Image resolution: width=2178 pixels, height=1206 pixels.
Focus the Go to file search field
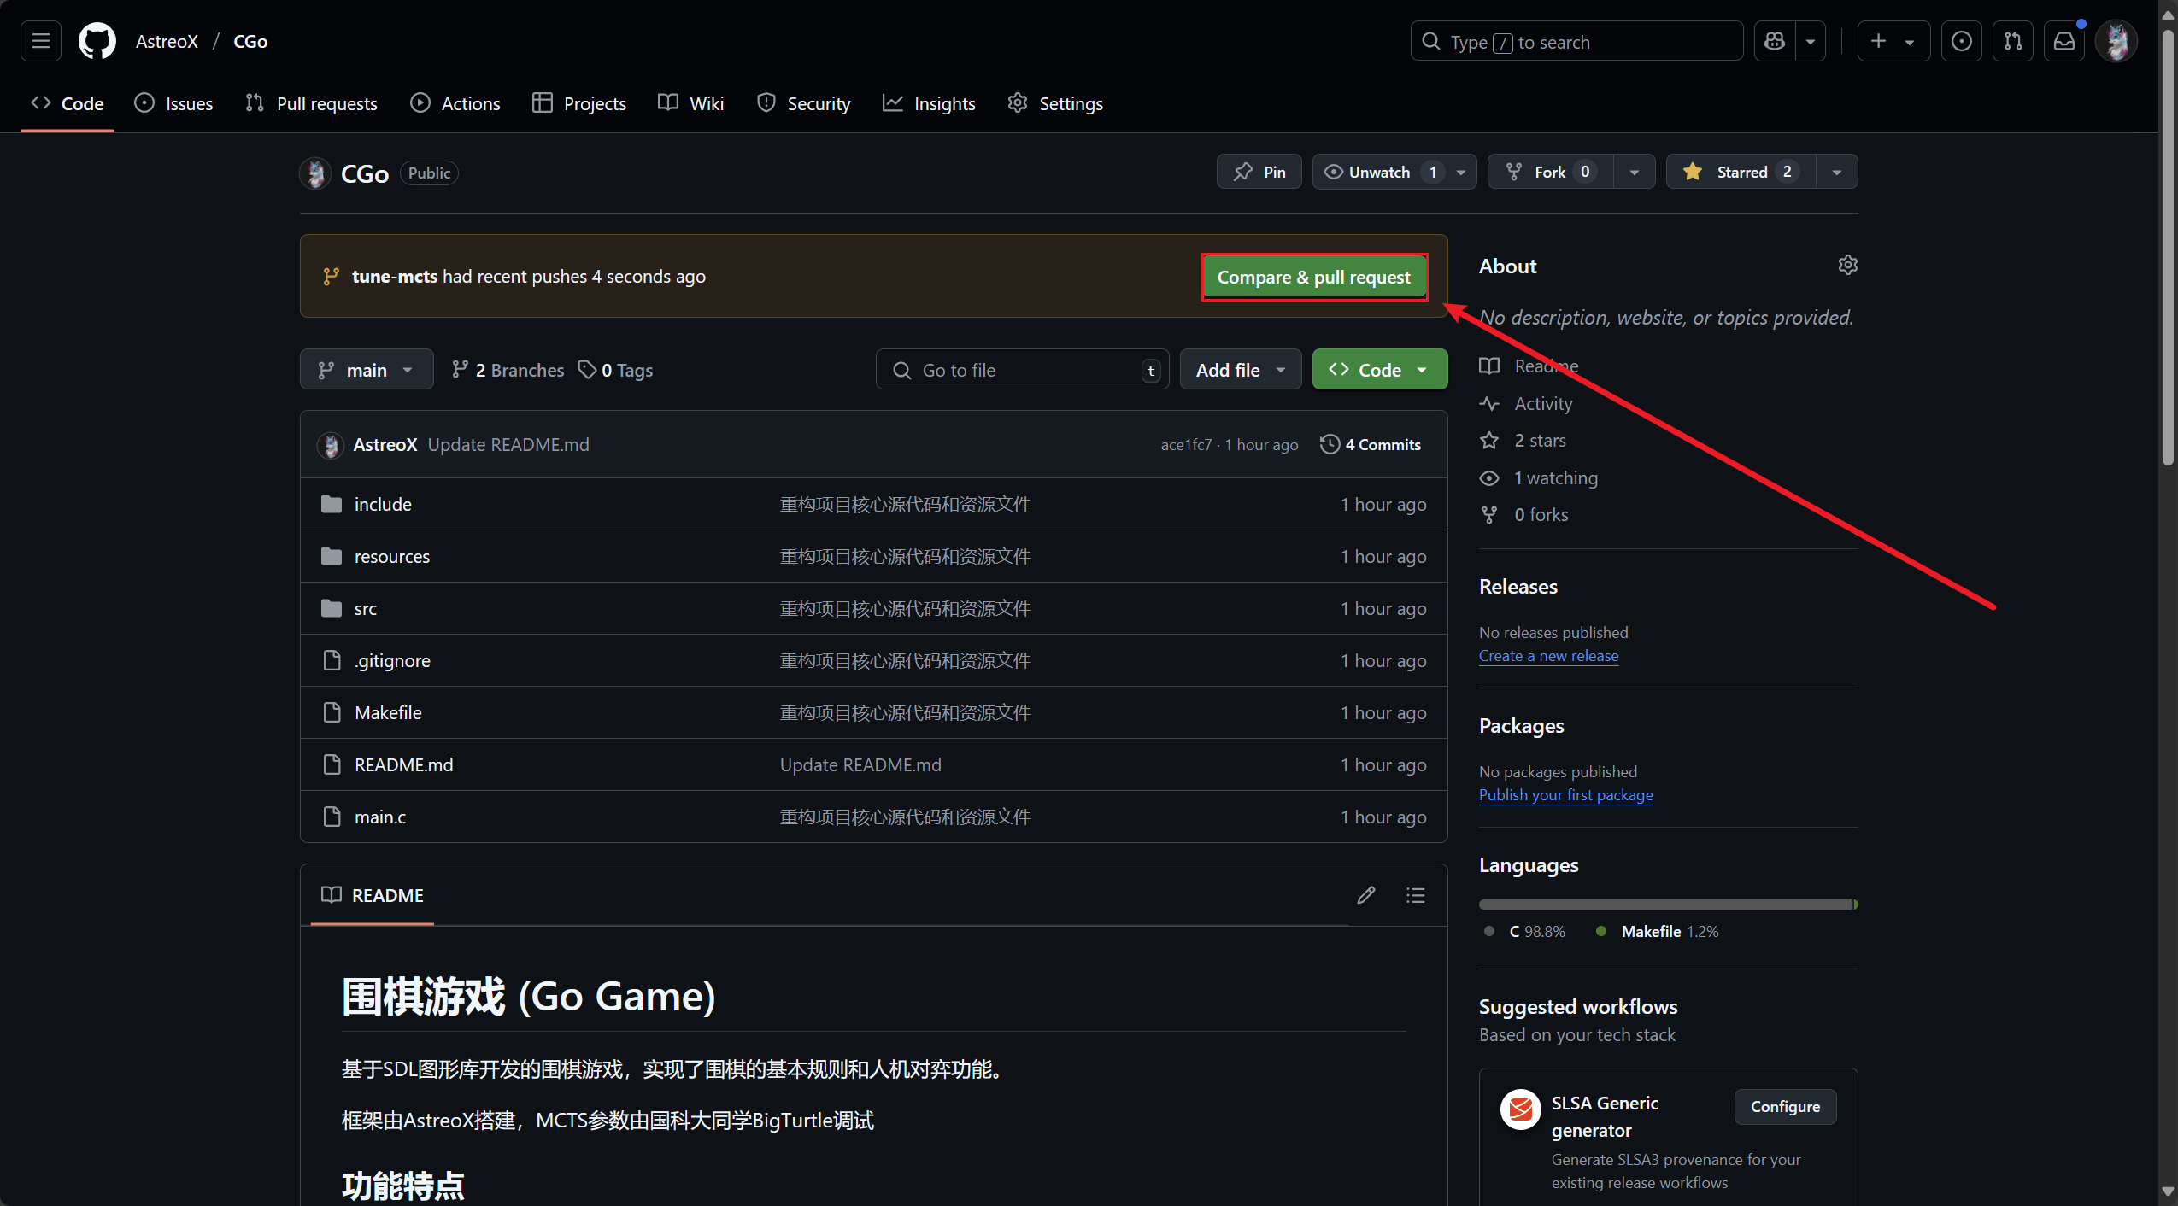coord(1022,369)
